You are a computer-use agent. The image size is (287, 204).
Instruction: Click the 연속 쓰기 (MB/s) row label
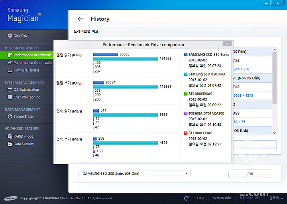pos(69,139)
